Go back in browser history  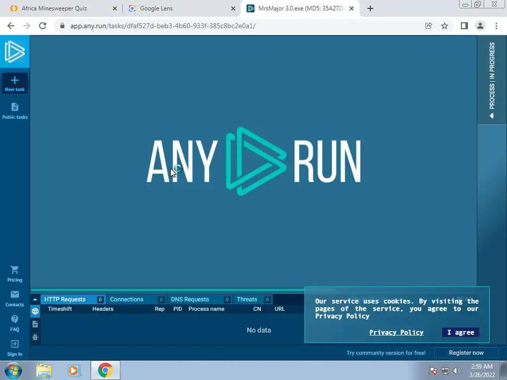pos(11,26)
